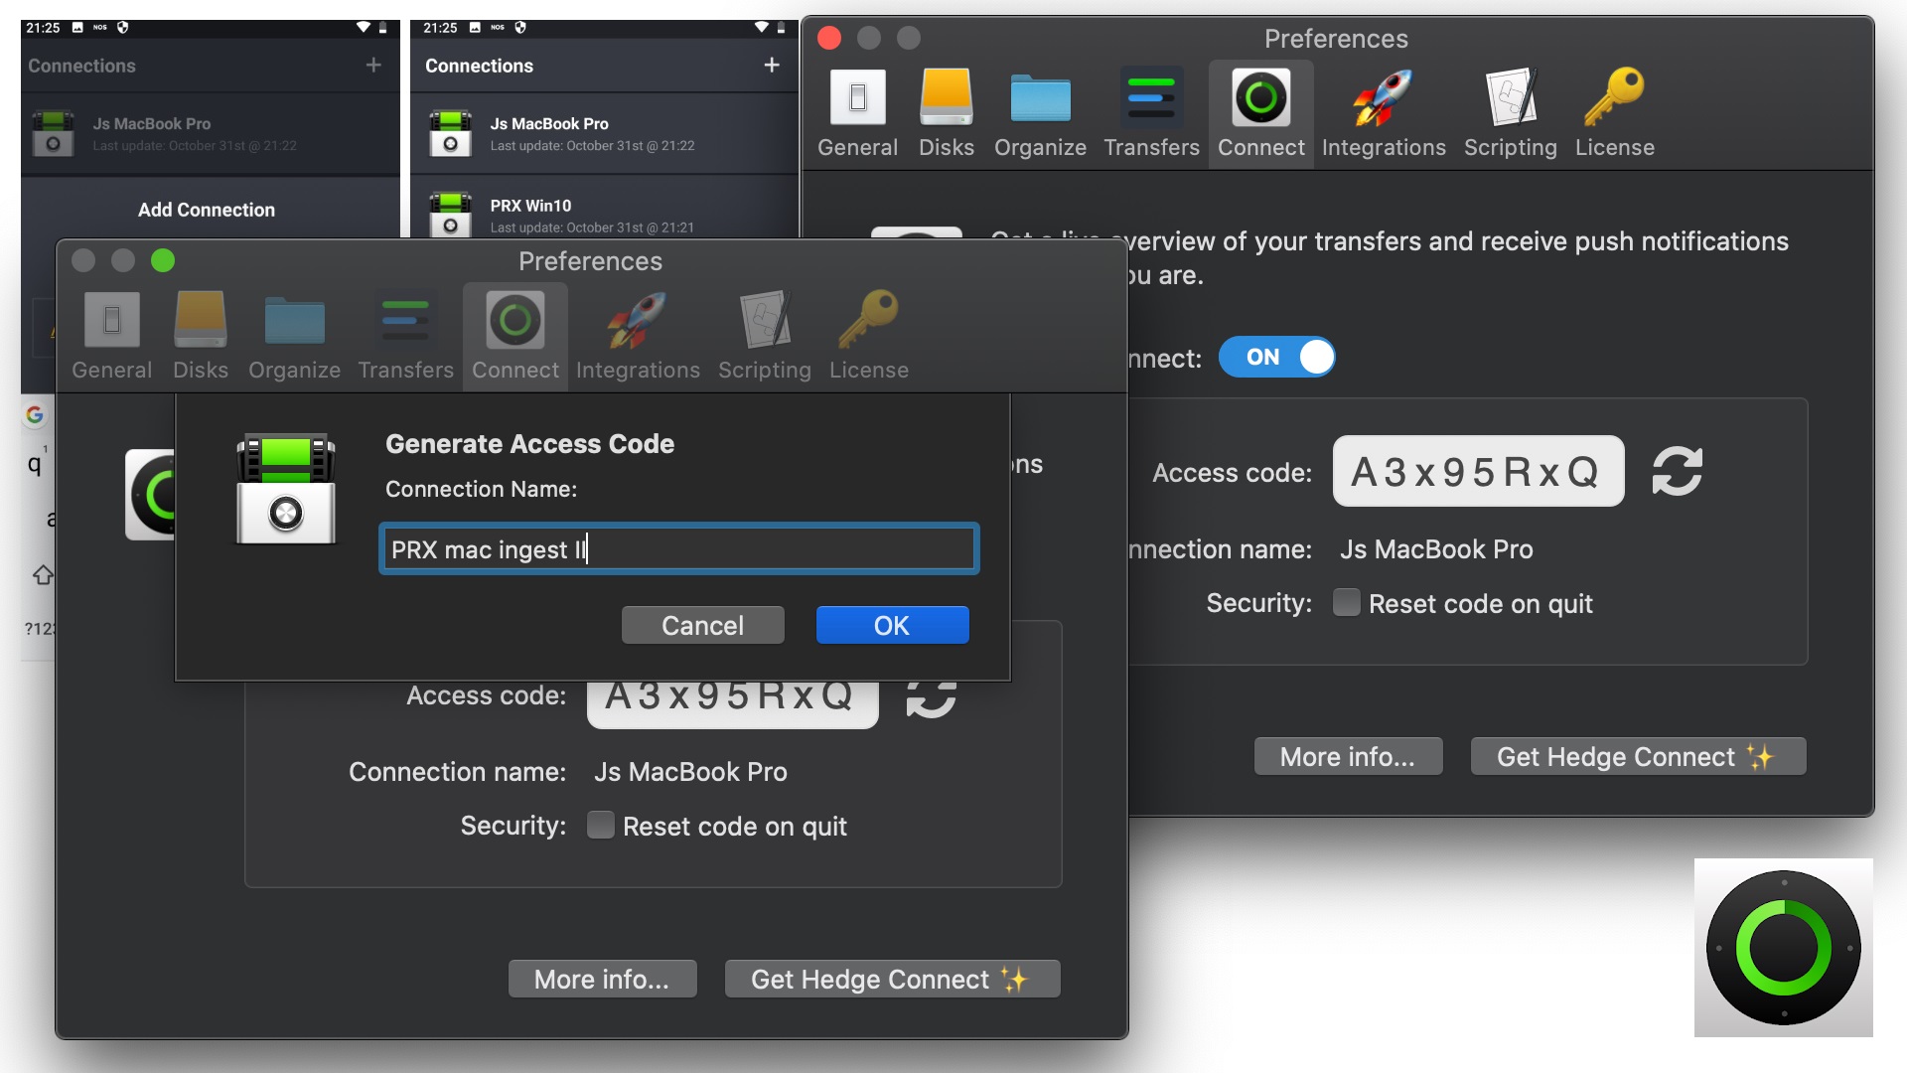Click Js MacBook Pro device icon on left phone
This screenshot has height=1073, width=1907.
(x=53, y=133)
